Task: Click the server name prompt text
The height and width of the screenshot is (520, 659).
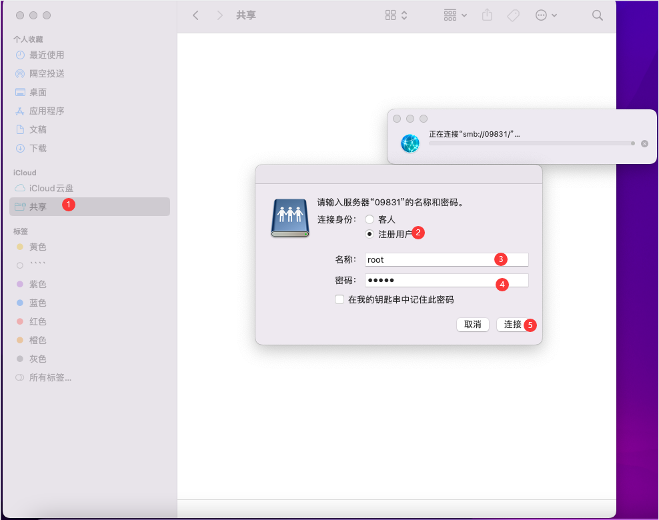Action: [x=390, y=203]
